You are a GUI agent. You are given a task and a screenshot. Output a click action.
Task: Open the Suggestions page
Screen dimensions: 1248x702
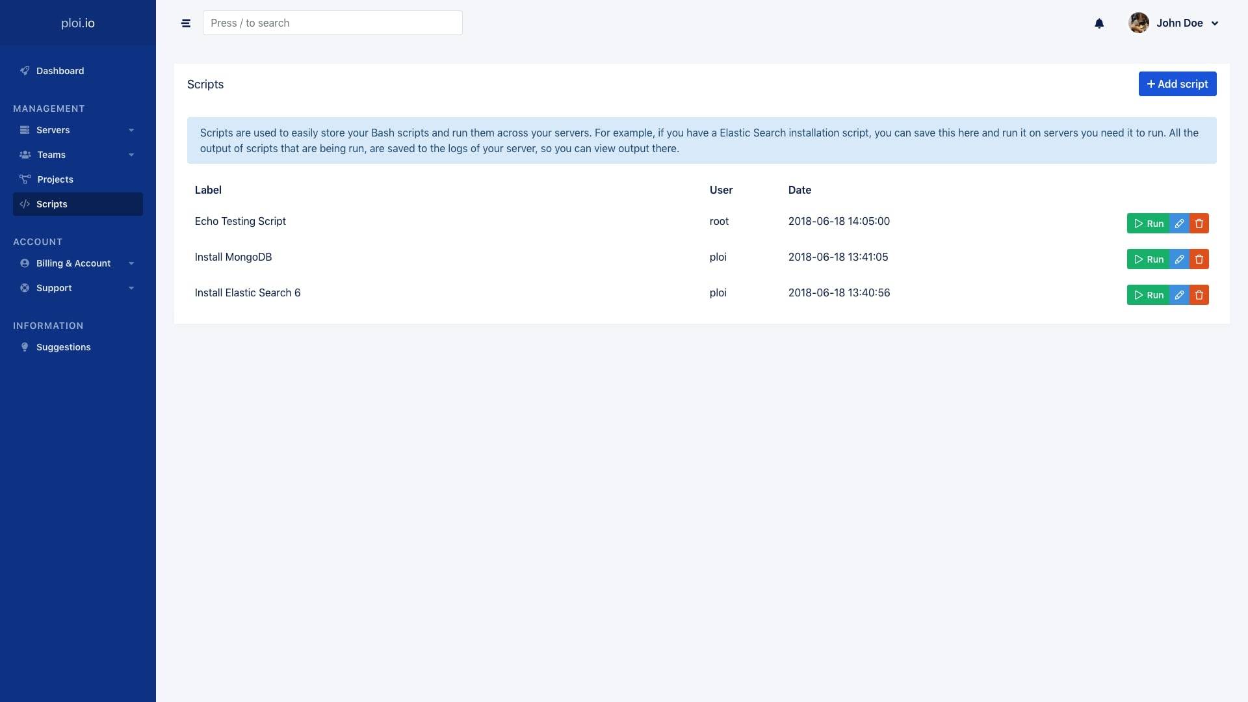coord(63,347)
